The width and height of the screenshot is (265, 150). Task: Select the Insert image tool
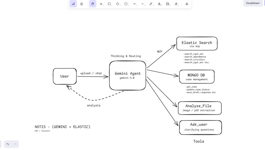click(x=167, y=4)
